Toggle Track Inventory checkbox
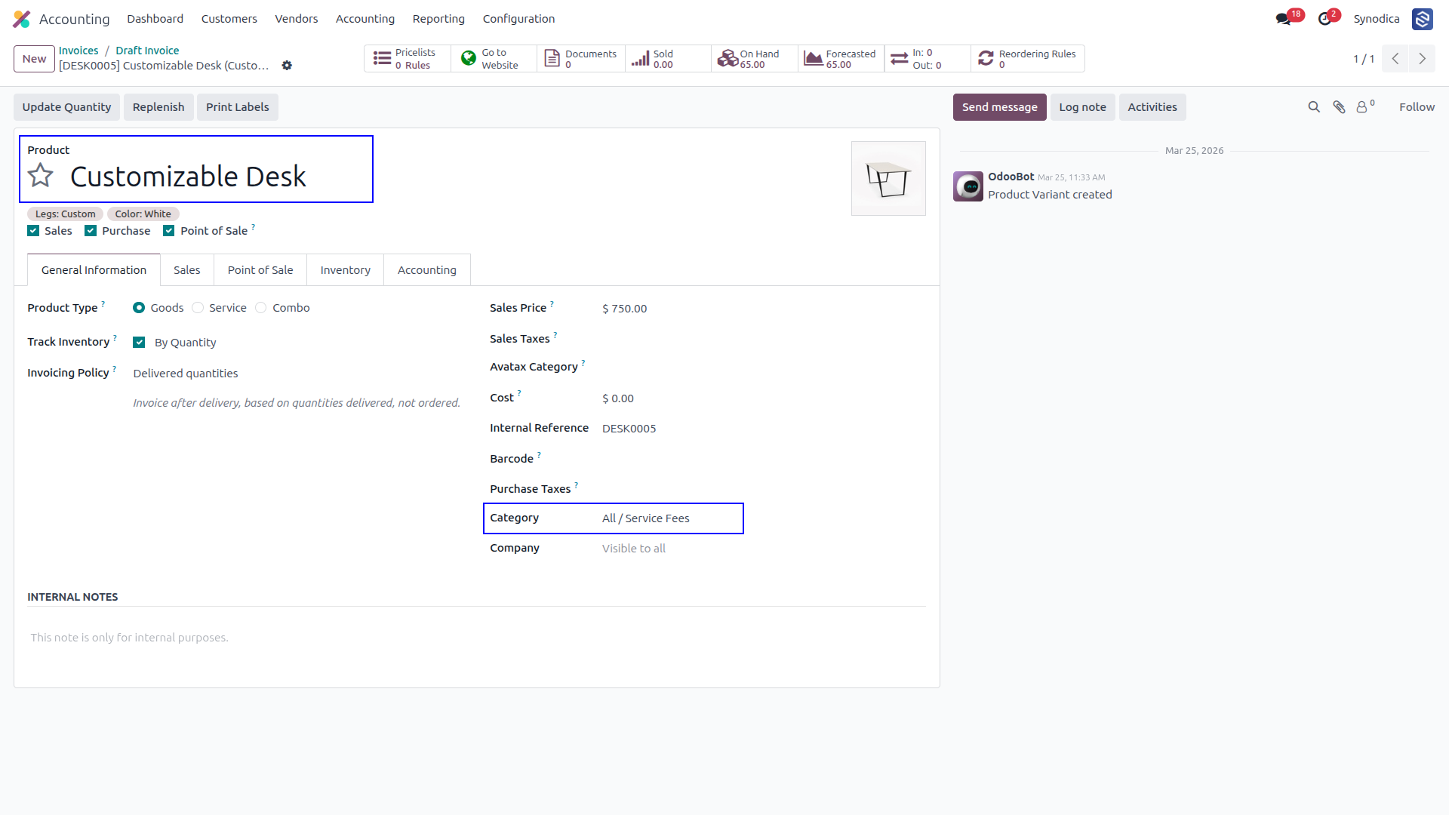 139,343
